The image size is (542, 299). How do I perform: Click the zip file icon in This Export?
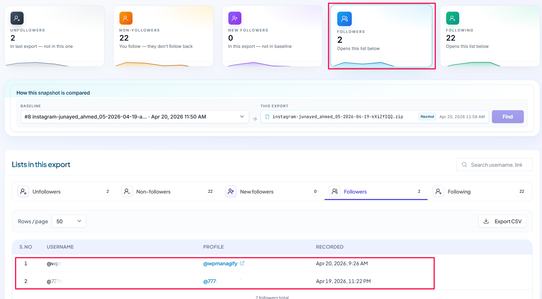pyautogui.click(x=267, y=117)
